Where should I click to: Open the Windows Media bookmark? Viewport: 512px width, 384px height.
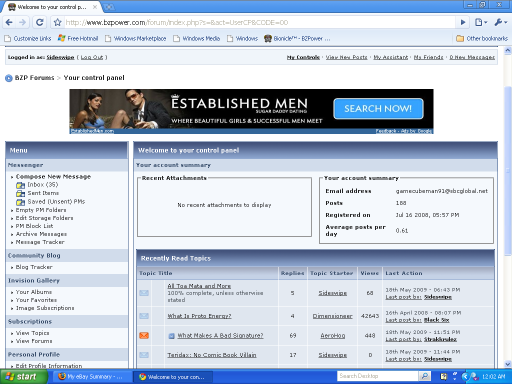pos(196,38)
